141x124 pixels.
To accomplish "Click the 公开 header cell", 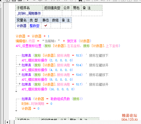I will [x=67, y=8].
